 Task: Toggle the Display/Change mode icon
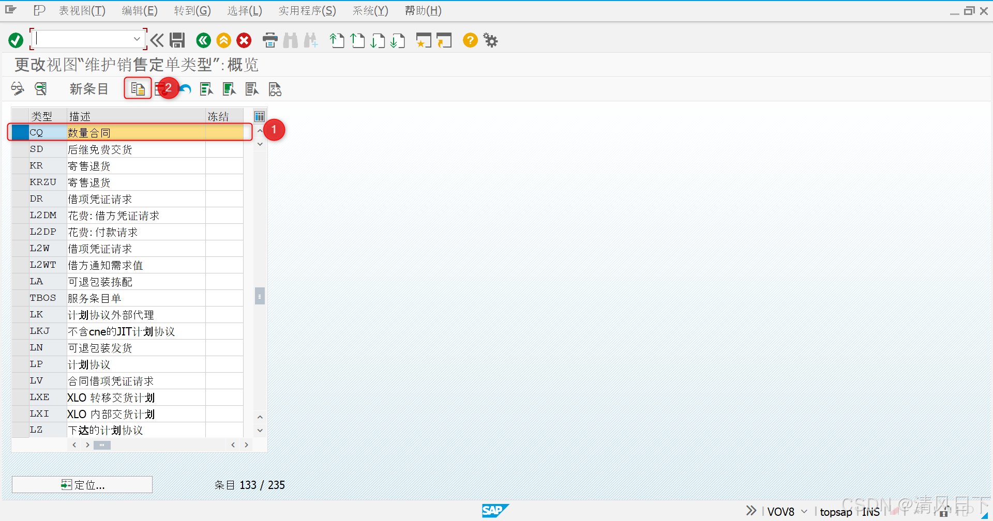[x=17, y=88]
